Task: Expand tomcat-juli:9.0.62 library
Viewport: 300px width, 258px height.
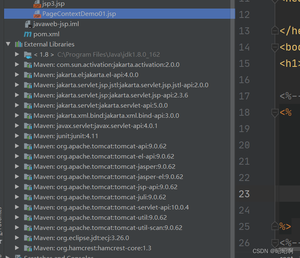Action: click(x=17, y=197)
